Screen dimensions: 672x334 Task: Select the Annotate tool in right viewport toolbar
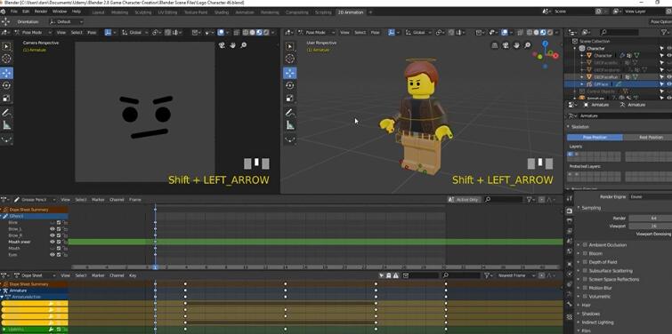click(x=289, y=113)
